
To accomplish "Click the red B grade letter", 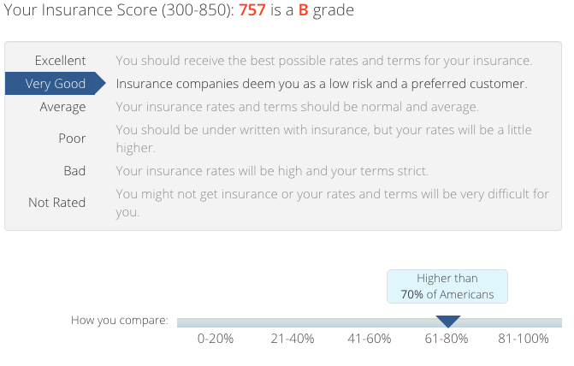I will point(303,10).
